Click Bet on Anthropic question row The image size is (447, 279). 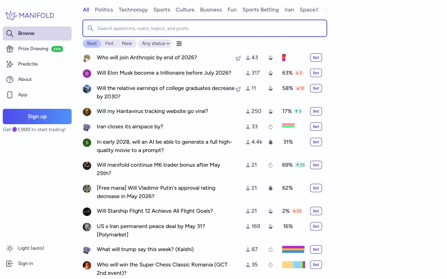[316, 58]
